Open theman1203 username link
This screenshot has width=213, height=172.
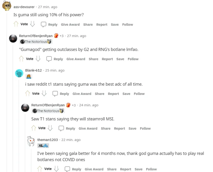[48, 140]
